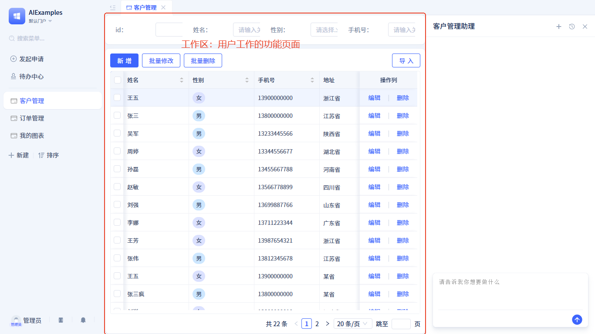Image resolution: width=595 pixels, height=334 pixels.
Task: Click 删除 for 赵敏
Action: [403, 187]
